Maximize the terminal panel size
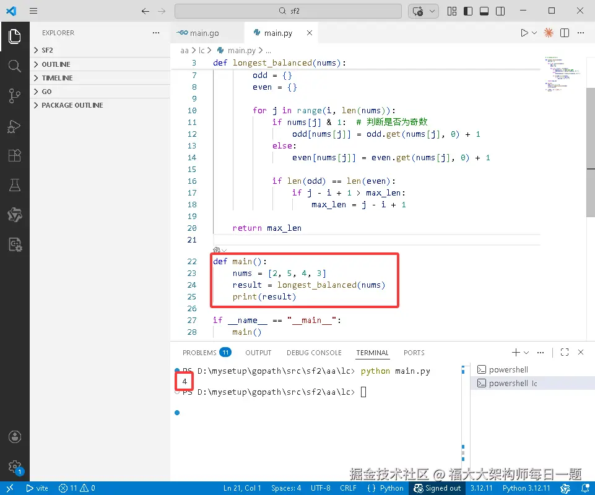 [x=565, y=353]
